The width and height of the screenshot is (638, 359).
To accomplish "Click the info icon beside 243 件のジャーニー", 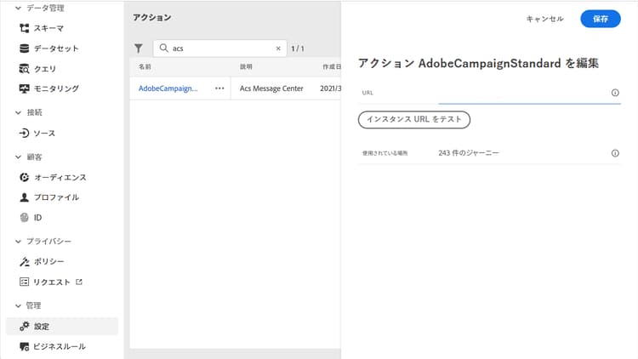I will pyautogui.click(x=614, y=153).
